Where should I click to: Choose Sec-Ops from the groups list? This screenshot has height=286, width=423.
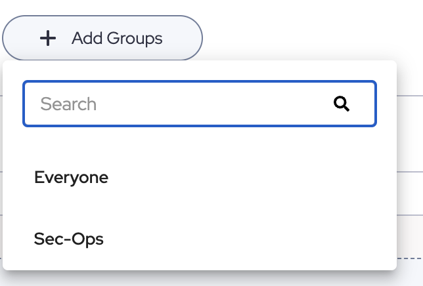tap(69, 239)
